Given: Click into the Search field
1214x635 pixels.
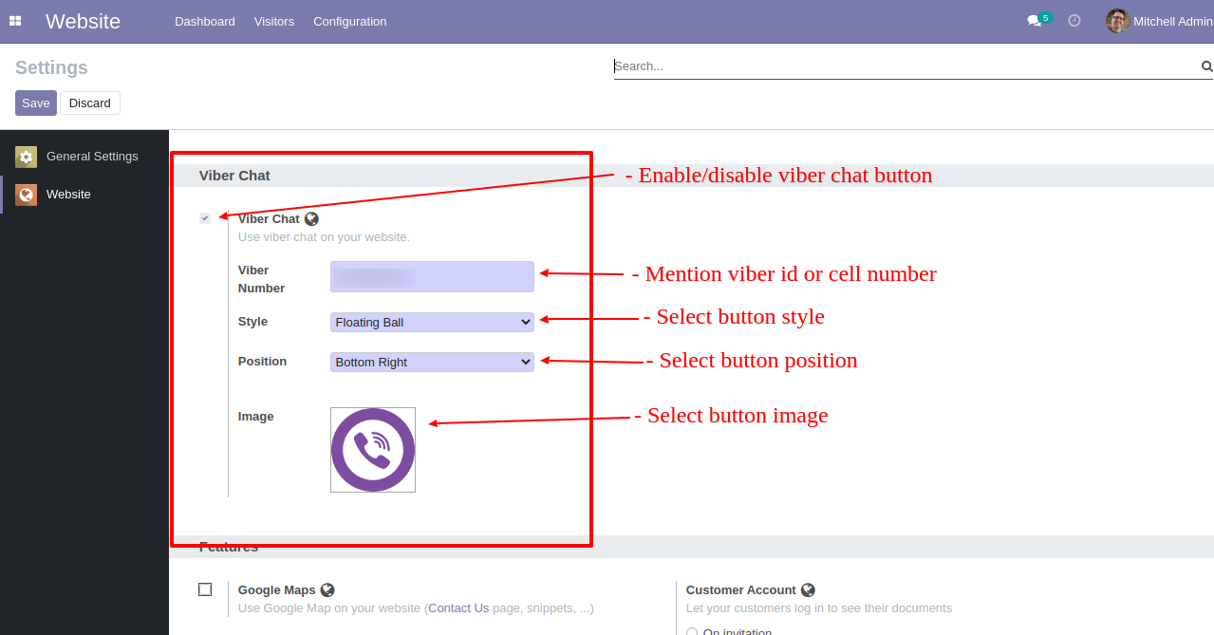Looking at the screenshot, I should coord(906,66).
